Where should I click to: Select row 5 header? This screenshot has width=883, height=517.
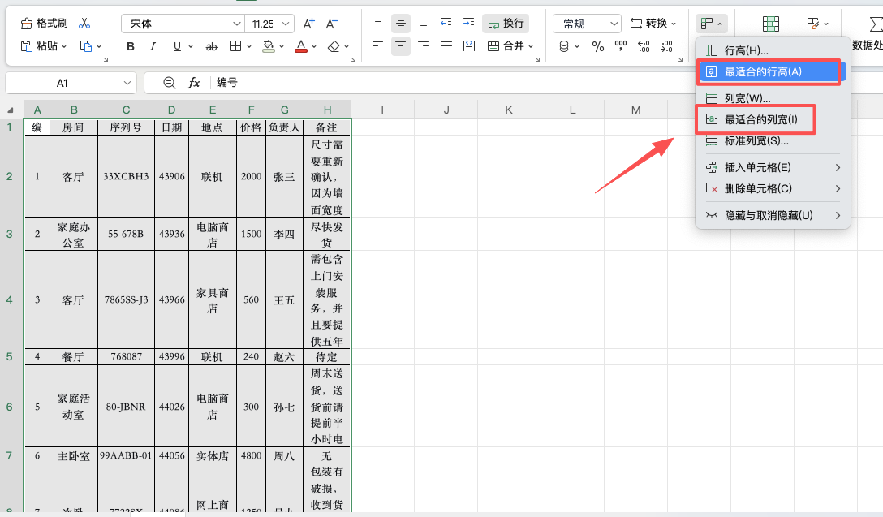10,356
